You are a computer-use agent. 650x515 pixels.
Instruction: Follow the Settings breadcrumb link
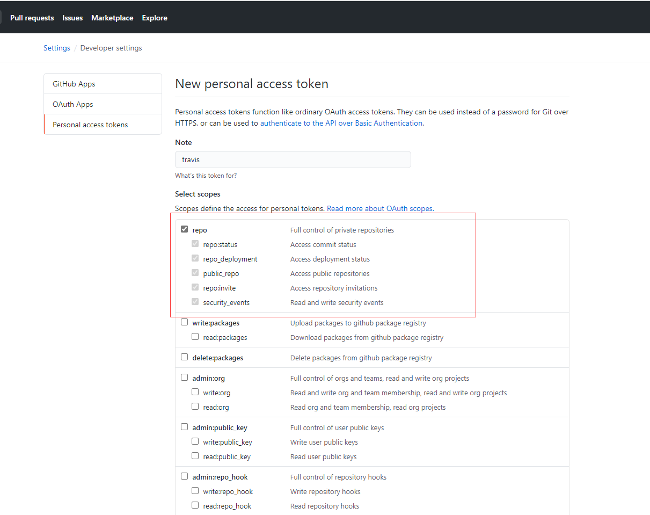pyautogui.click(x=57, y=48)
